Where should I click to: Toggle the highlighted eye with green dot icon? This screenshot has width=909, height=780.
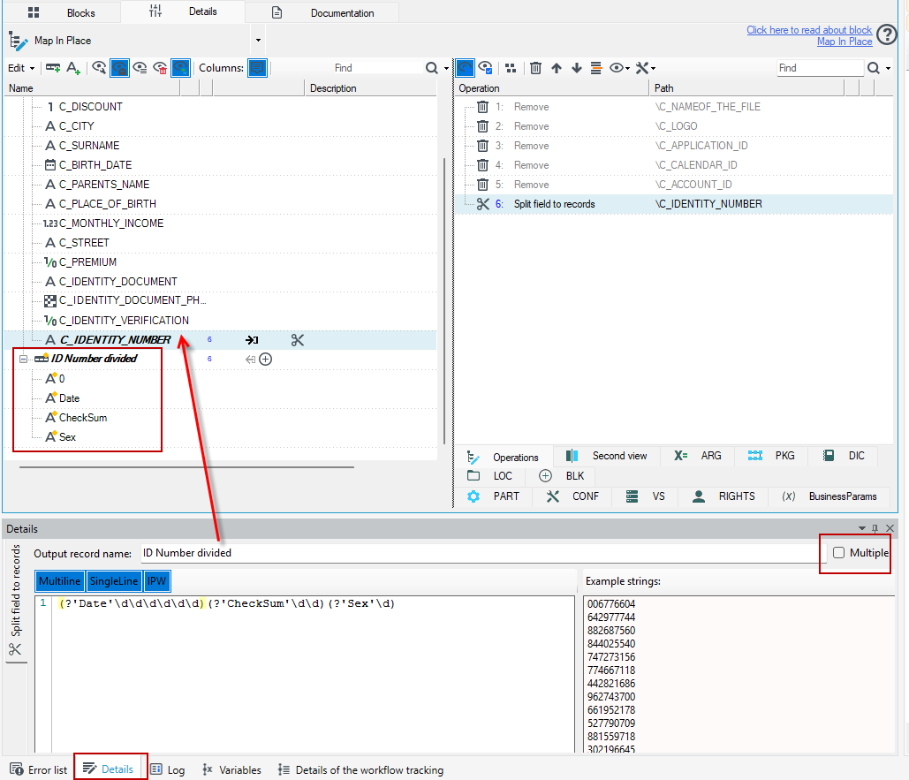coord(180,68)
